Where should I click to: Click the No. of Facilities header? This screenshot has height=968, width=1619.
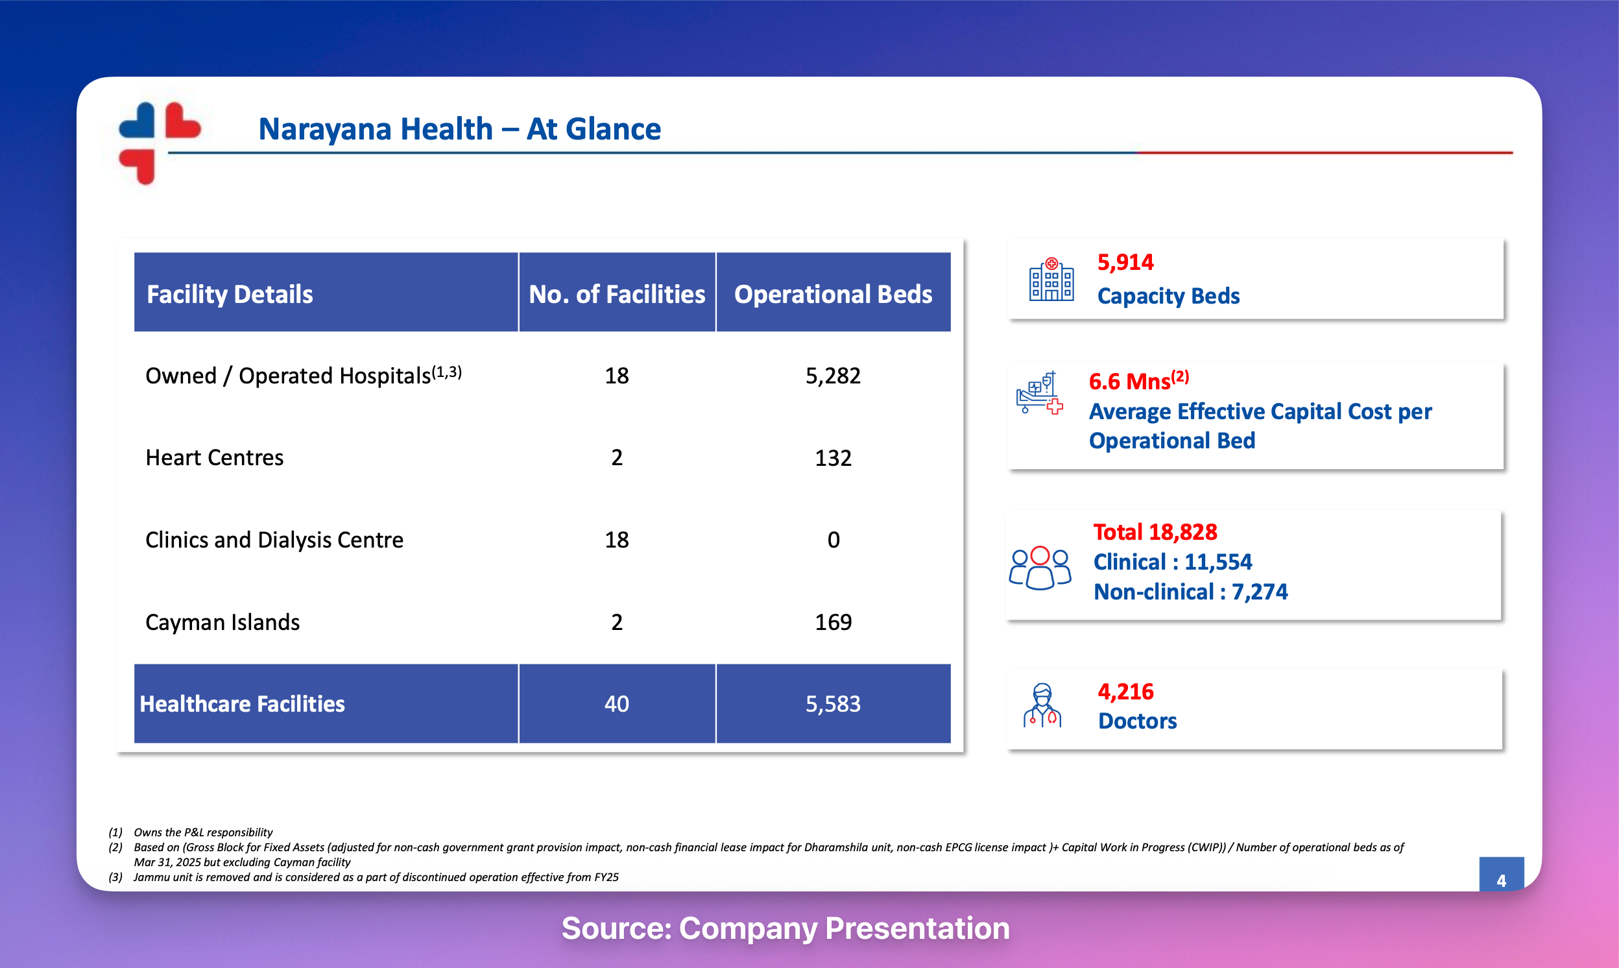pyautogui.click(x=616, y=294)
